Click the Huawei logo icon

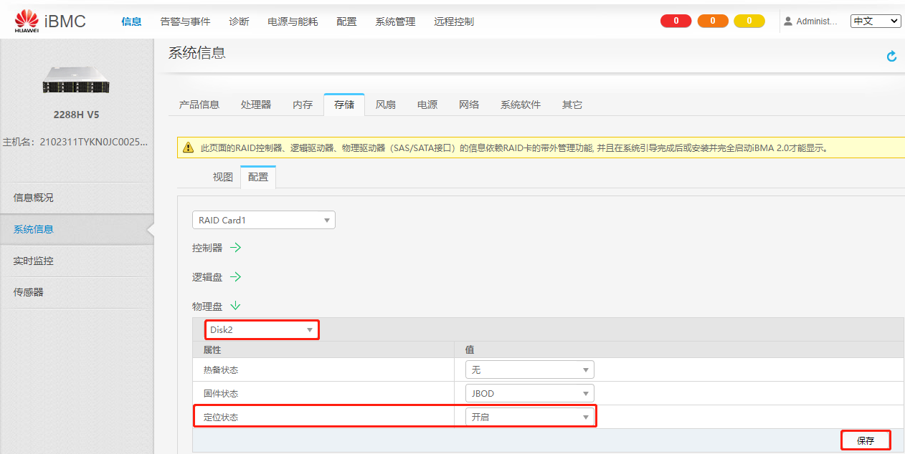(x=27, y=21)
